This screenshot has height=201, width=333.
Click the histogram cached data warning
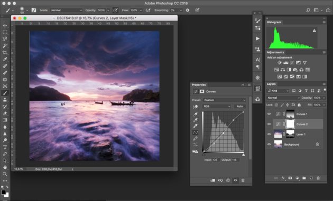click(x=314, y=31)
